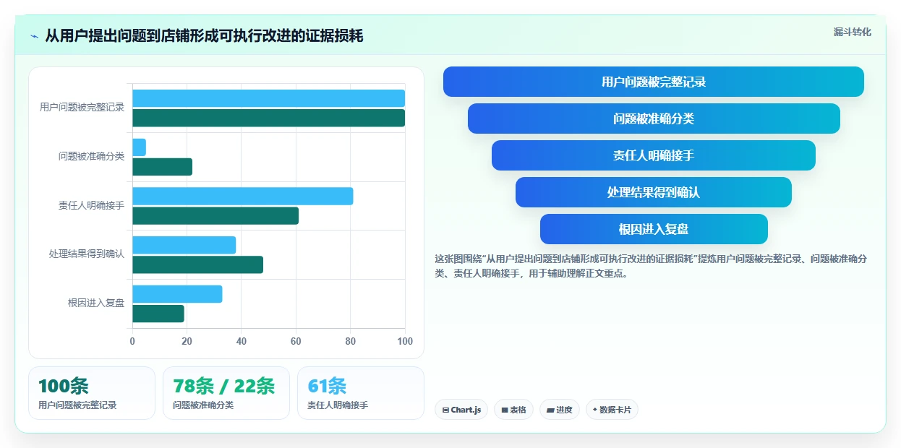This screenshot has height=448, width=901.
Task: Click dark green bar for 处理结果得到确认
Action: (197, 264)
